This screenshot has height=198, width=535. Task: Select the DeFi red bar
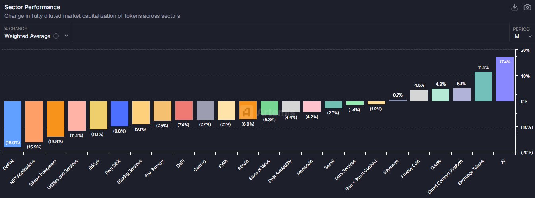184,110
